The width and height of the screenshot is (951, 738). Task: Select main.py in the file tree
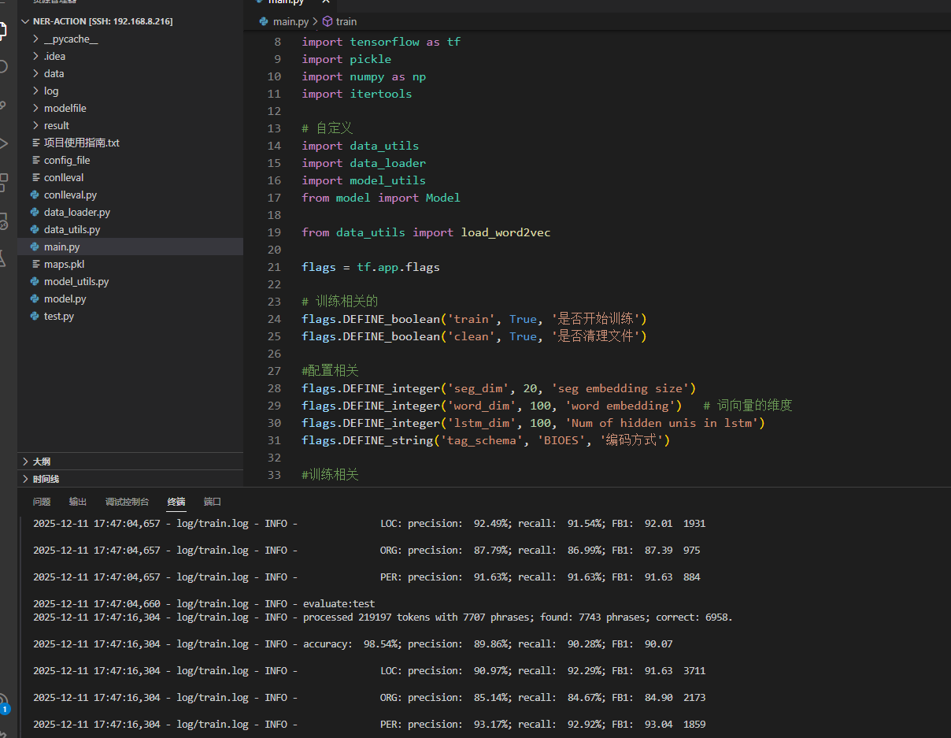coord(130,247)
